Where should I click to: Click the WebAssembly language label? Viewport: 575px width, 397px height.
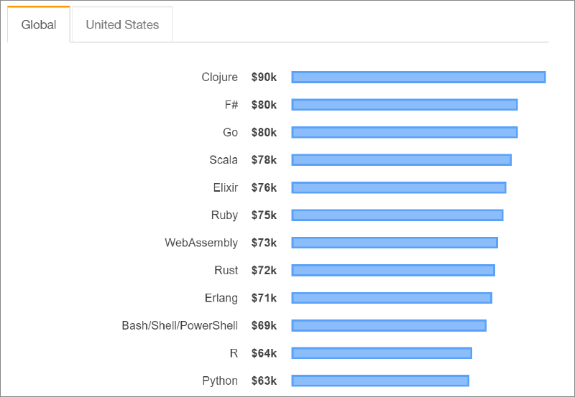click(201, 243)
